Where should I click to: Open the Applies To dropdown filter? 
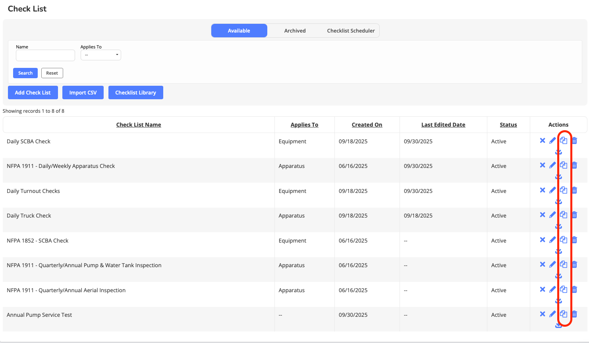coord(101,55)
